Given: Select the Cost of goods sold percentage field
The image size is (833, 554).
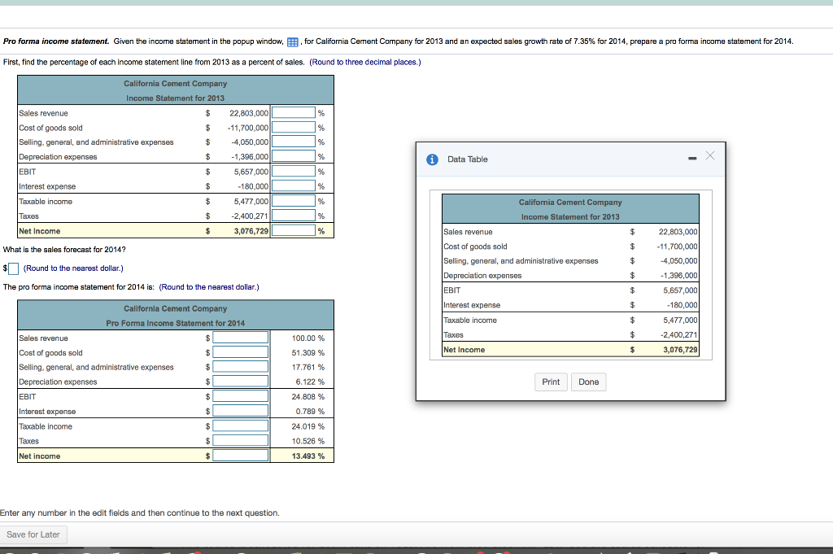Looking at the screenshot, I should pos(294,128).
